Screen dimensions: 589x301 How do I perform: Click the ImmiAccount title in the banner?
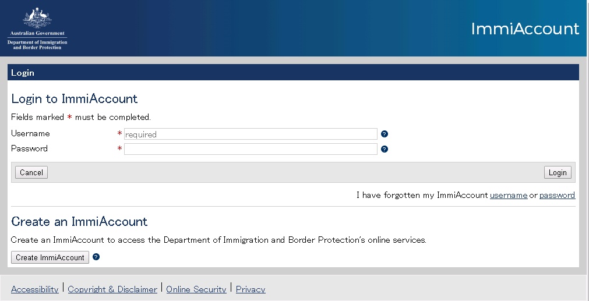tap(525, 29)
